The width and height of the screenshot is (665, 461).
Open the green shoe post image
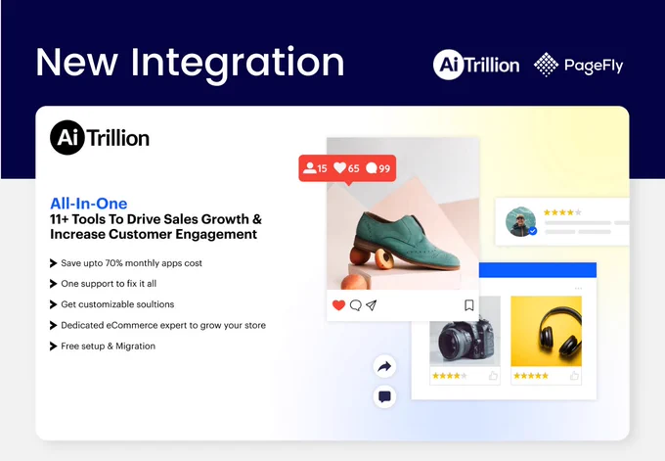[403, 213]
